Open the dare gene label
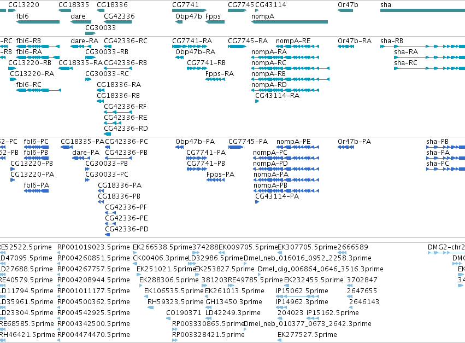The image size is (465, 343). click(78, 16)
